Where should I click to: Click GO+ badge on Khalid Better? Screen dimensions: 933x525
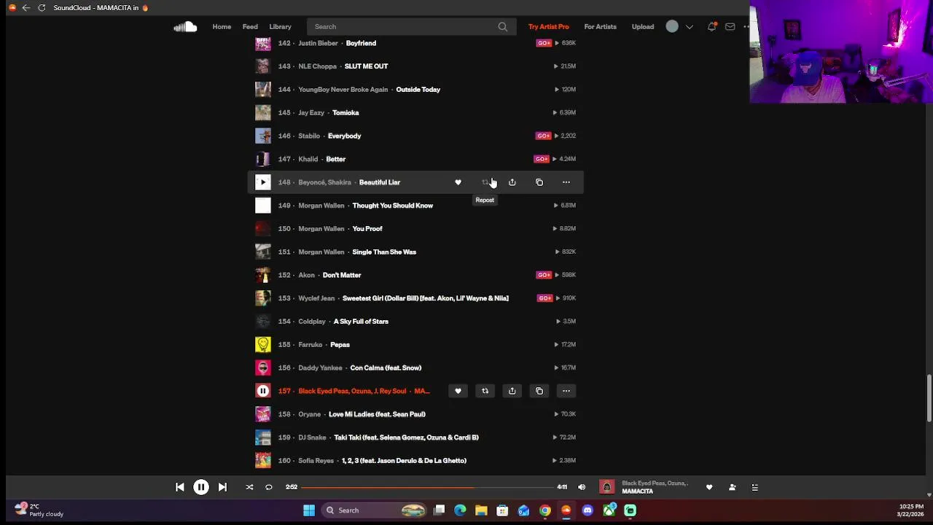click(542, 159)
